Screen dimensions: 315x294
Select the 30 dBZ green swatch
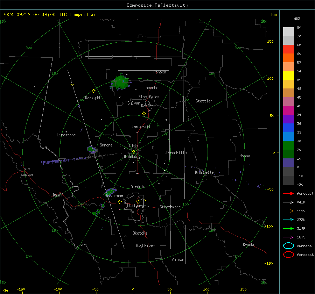288,145
